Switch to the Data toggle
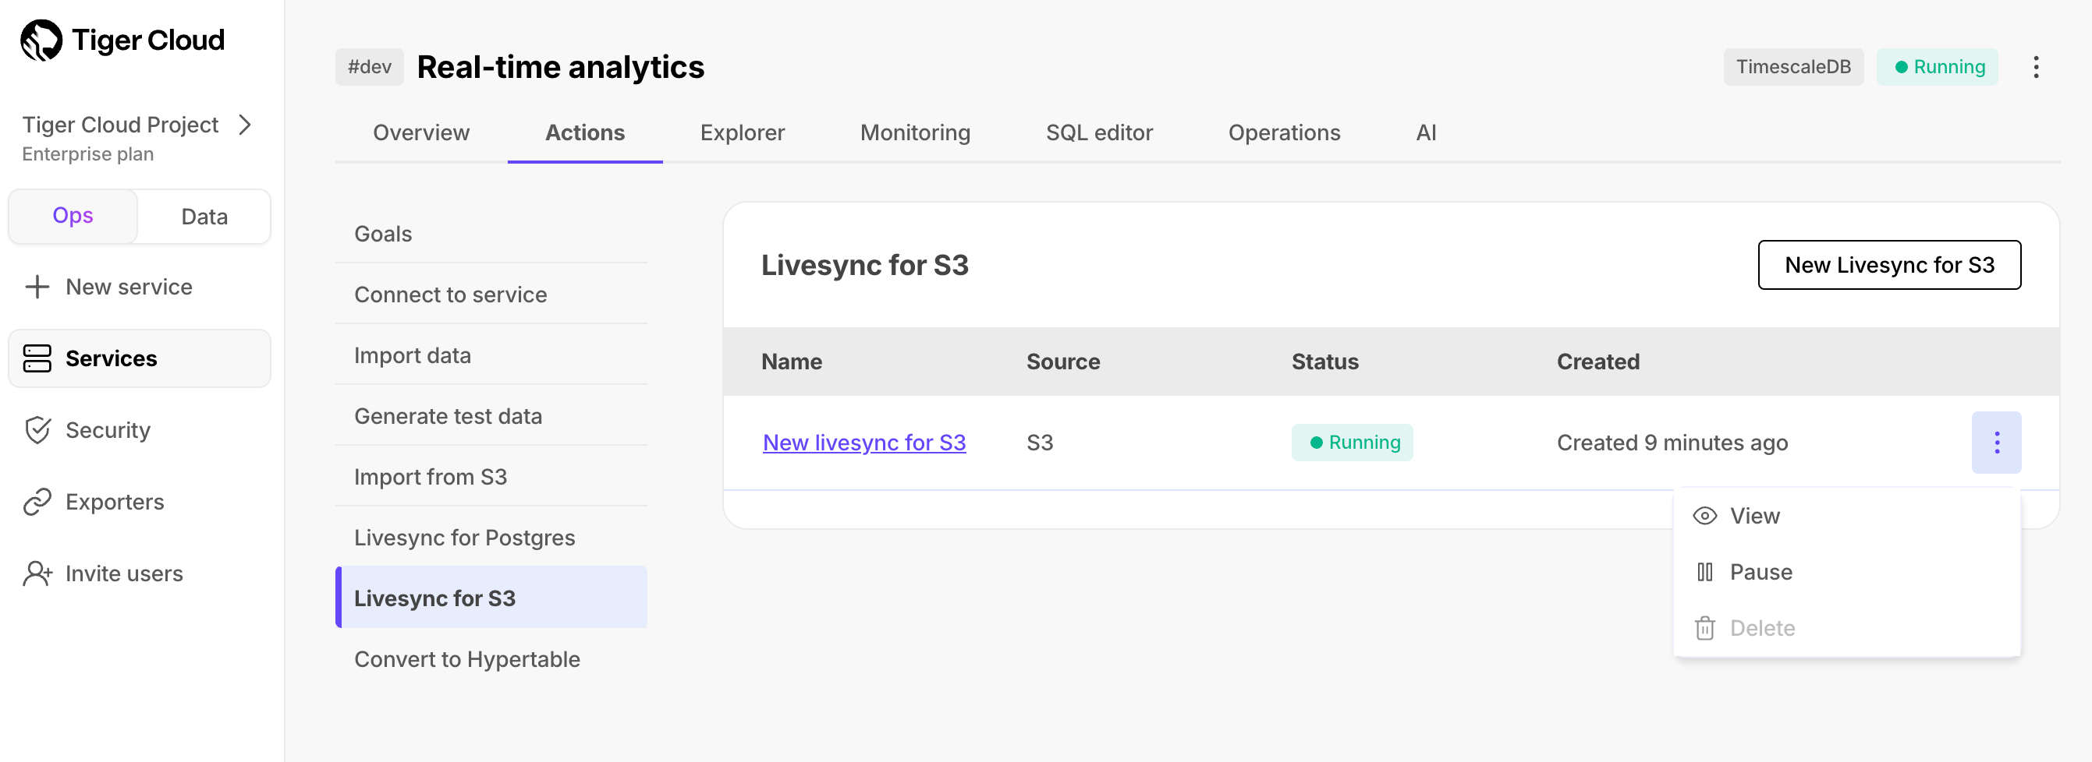The width and height of the screenshot is (2092, 762). click(204, 216)
